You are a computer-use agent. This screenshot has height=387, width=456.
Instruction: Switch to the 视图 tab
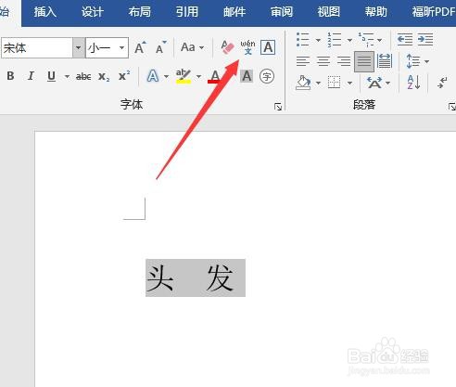(x=329, y=12)
